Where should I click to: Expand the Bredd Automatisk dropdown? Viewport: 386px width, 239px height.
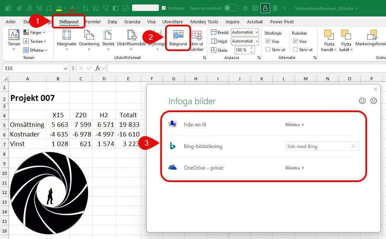(245, 32)
